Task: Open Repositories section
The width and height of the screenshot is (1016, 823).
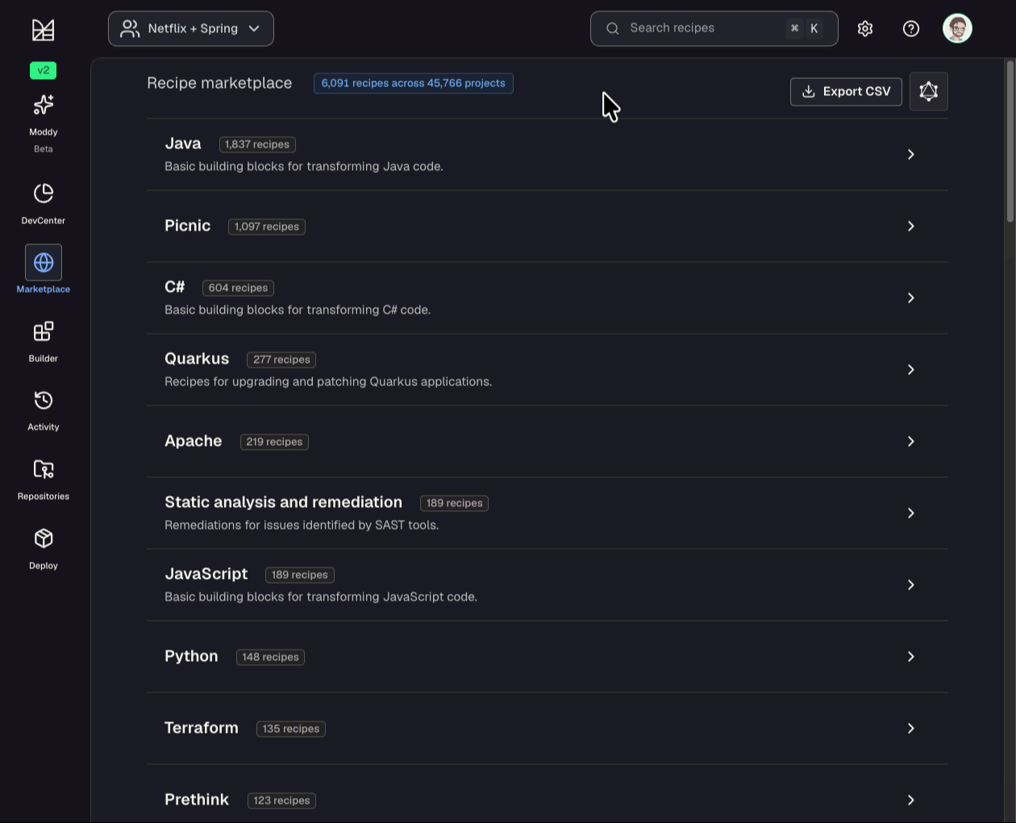Action: 44,480
